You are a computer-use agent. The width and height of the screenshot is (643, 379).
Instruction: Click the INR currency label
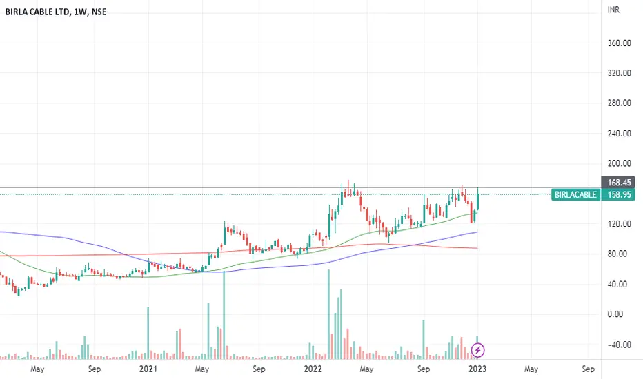[613, 10]
